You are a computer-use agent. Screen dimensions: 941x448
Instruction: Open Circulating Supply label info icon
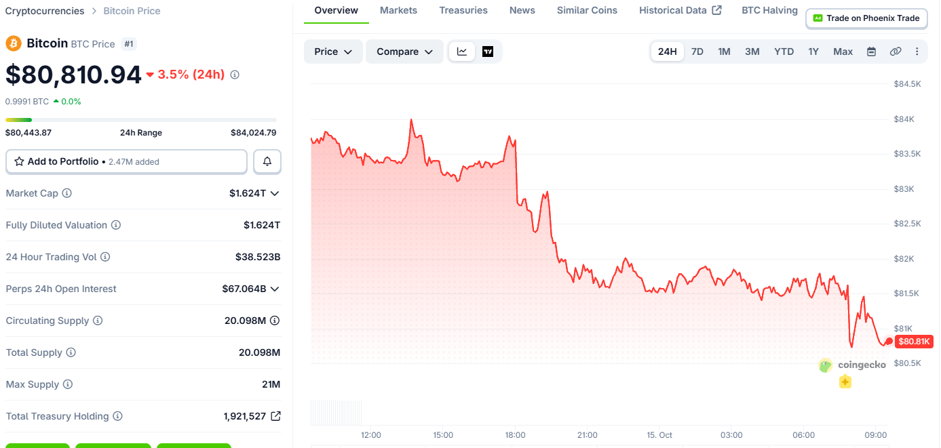pos(98,321)
